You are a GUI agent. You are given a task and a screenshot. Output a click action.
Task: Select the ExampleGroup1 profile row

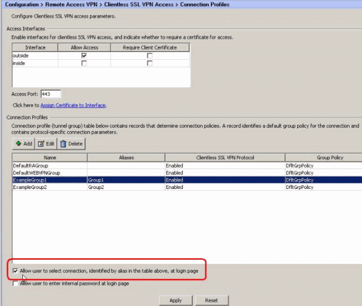pyautogui.click(x=187, y=180)
